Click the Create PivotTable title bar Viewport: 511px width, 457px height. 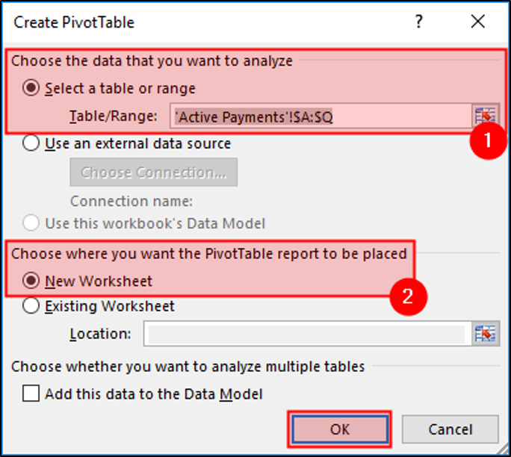click(x=187, y=22)
